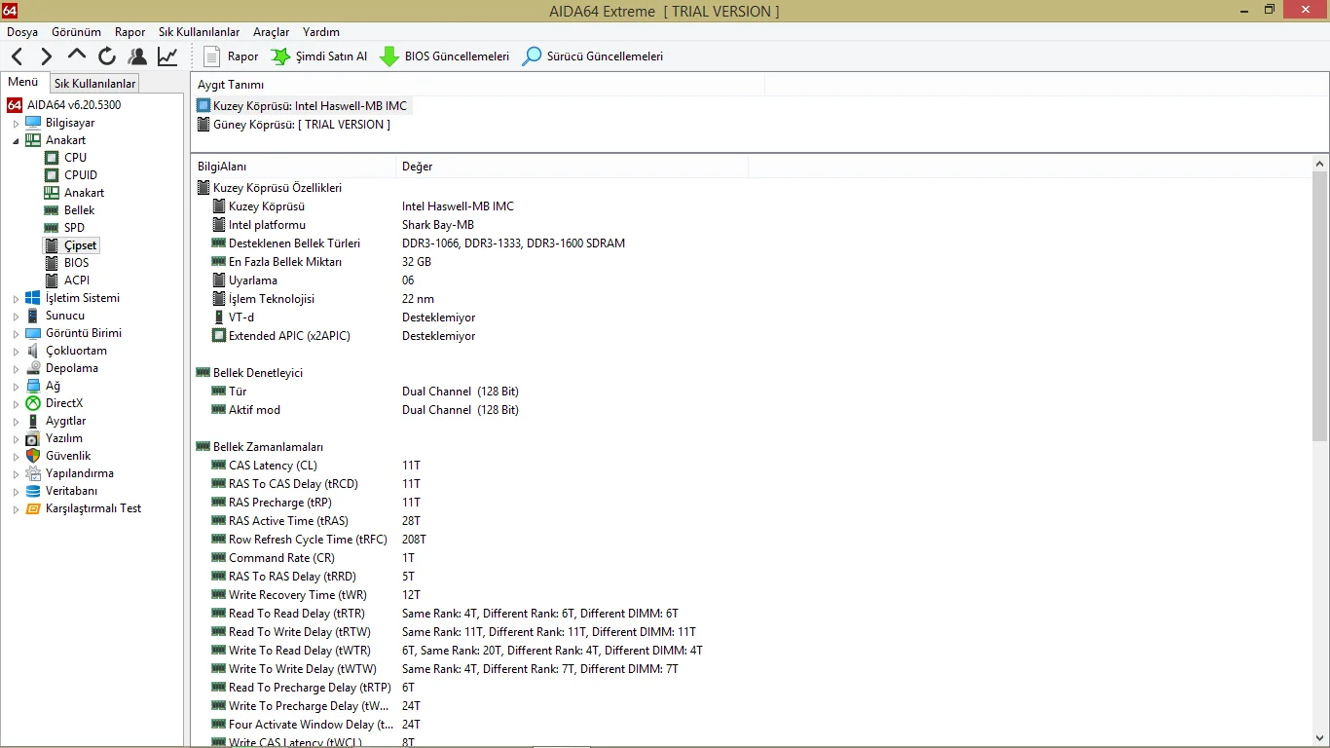Switch to the Menü tab
This screenshot has height=748, width=1330.
click(x=23, y=82)
